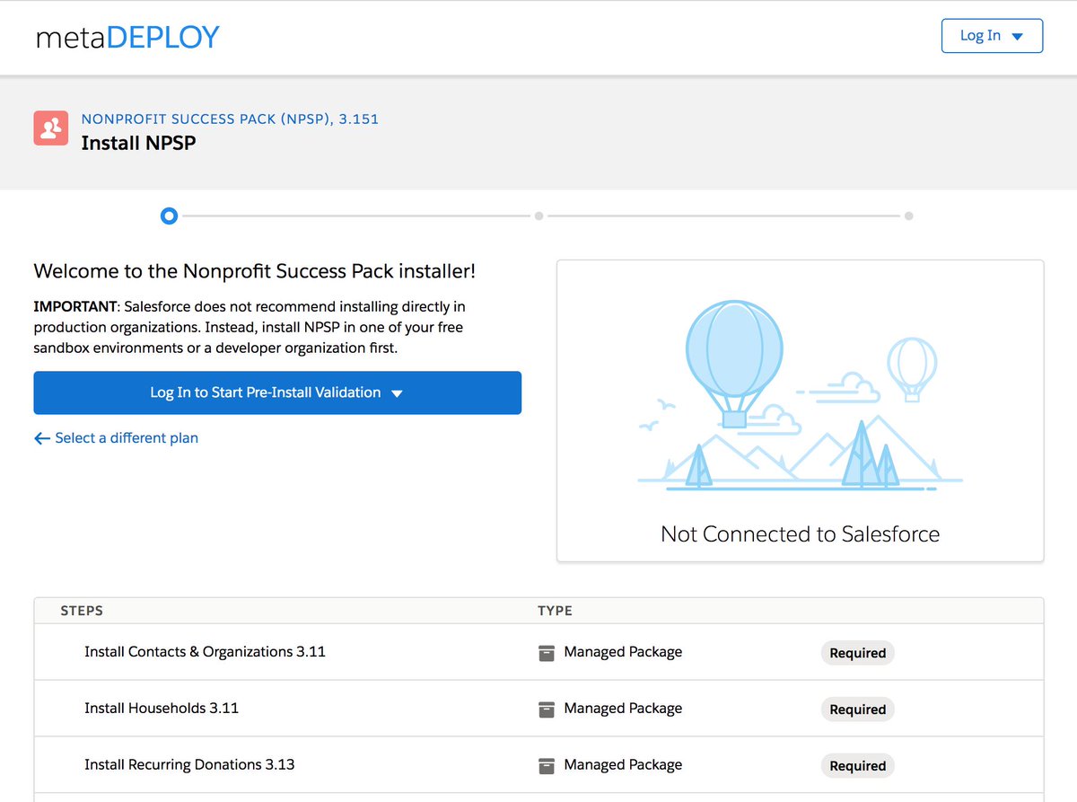Click Required badge for Households
1077x802 pixels.
click(857, 709)
